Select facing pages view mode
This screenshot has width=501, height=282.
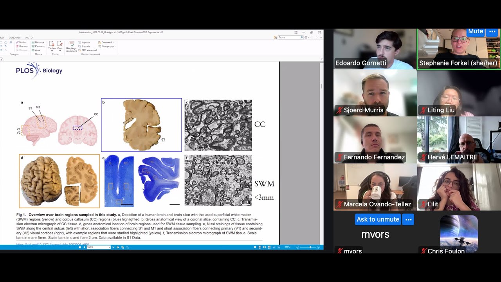click(264, 247)
